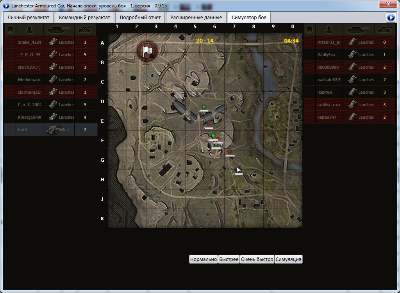Select enemy player Ikaktycl
400x293 pixels.
click(325, 92)
